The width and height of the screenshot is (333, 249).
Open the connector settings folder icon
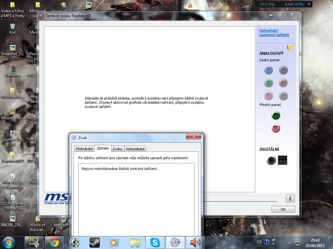coord(290,47)
